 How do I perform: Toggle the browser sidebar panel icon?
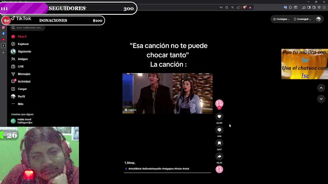point(309,7)
